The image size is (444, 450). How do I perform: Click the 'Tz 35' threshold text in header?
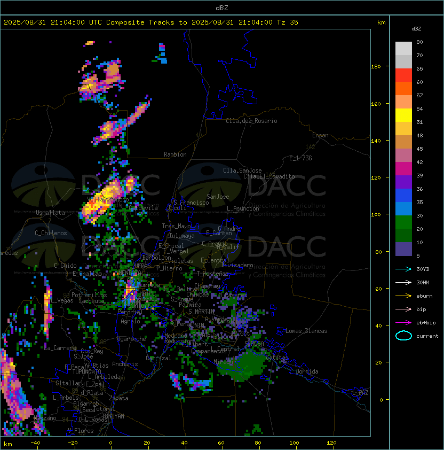[288, 22]
